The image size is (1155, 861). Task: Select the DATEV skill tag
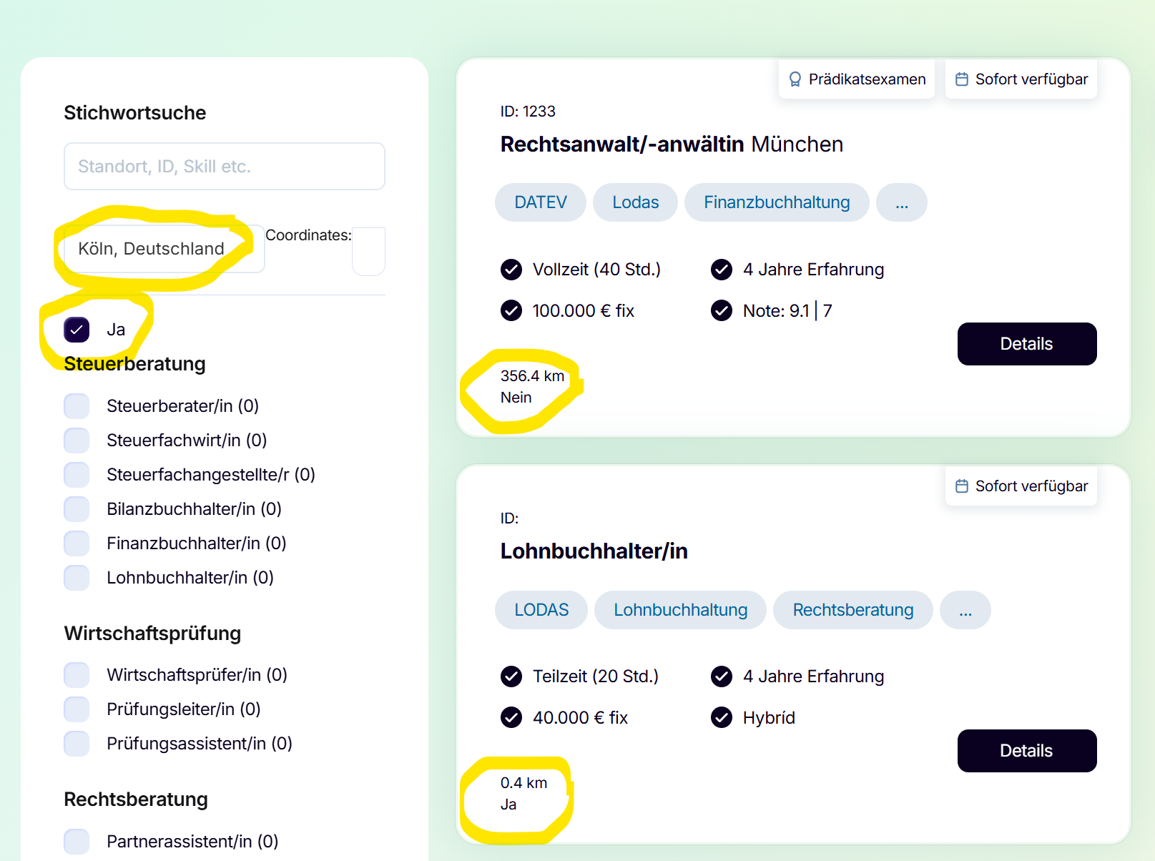pos(541,203)
